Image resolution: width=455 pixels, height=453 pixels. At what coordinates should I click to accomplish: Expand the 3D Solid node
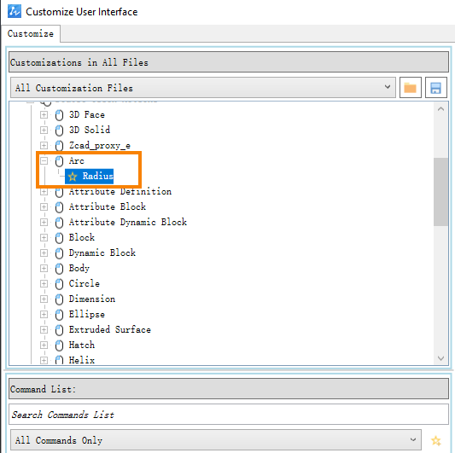click(44, 130)
